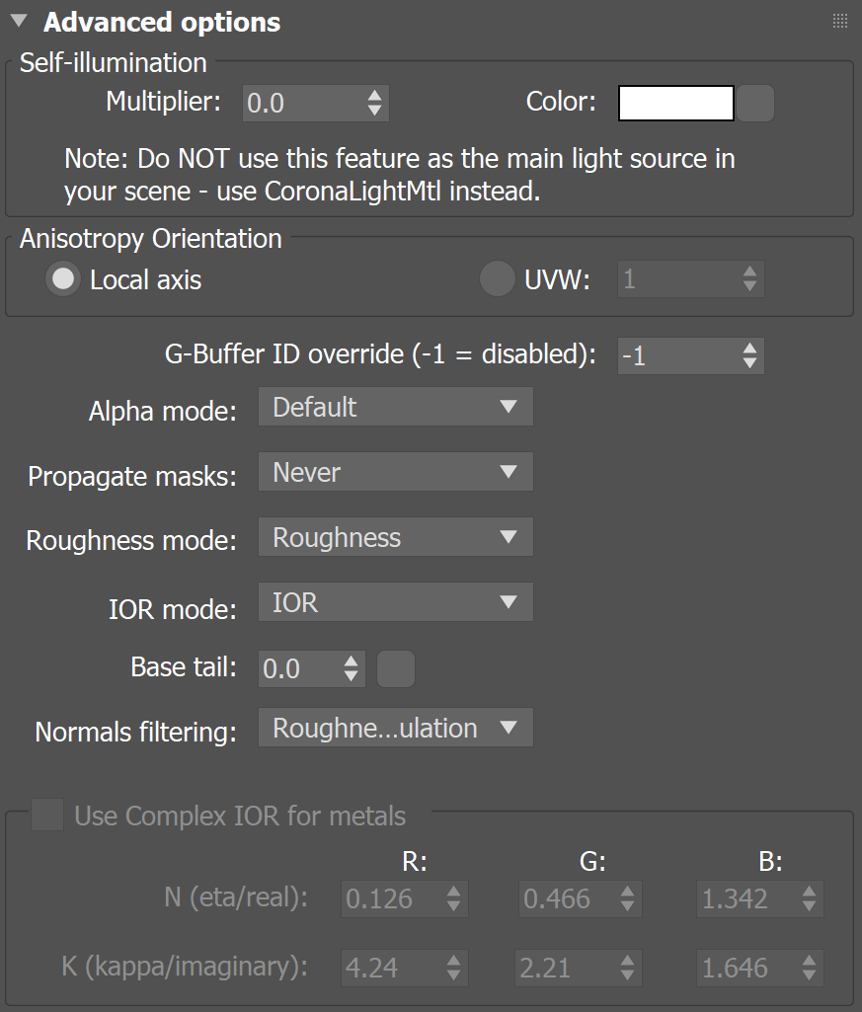This screenshot has height=1012, width=862.
Task: Select the Local axis radio button
Action: (x=64, y=279)
